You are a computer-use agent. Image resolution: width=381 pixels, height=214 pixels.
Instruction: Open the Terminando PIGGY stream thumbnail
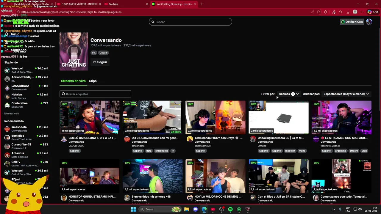216,117
